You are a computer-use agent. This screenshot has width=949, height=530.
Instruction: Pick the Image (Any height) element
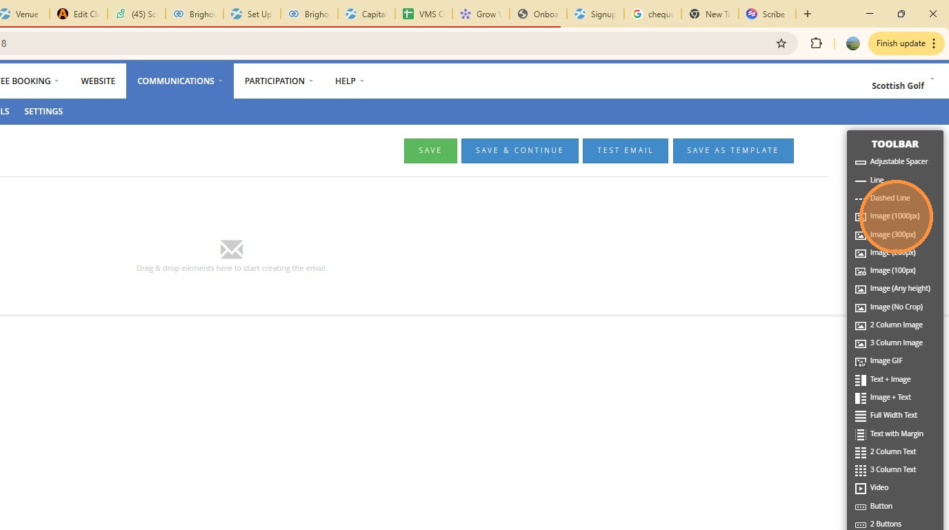coord(892,289)
